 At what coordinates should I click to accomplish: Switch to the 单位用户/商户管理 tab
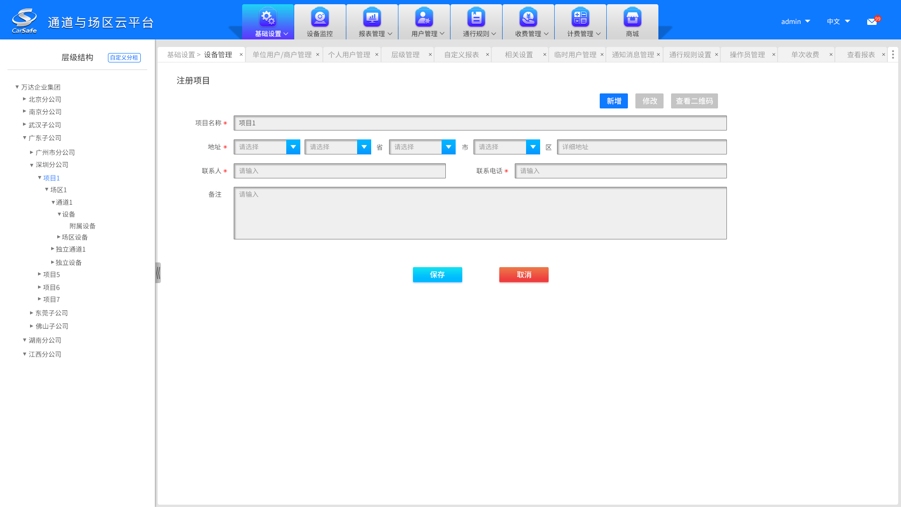pyautogui.click(x=282, y=55)
